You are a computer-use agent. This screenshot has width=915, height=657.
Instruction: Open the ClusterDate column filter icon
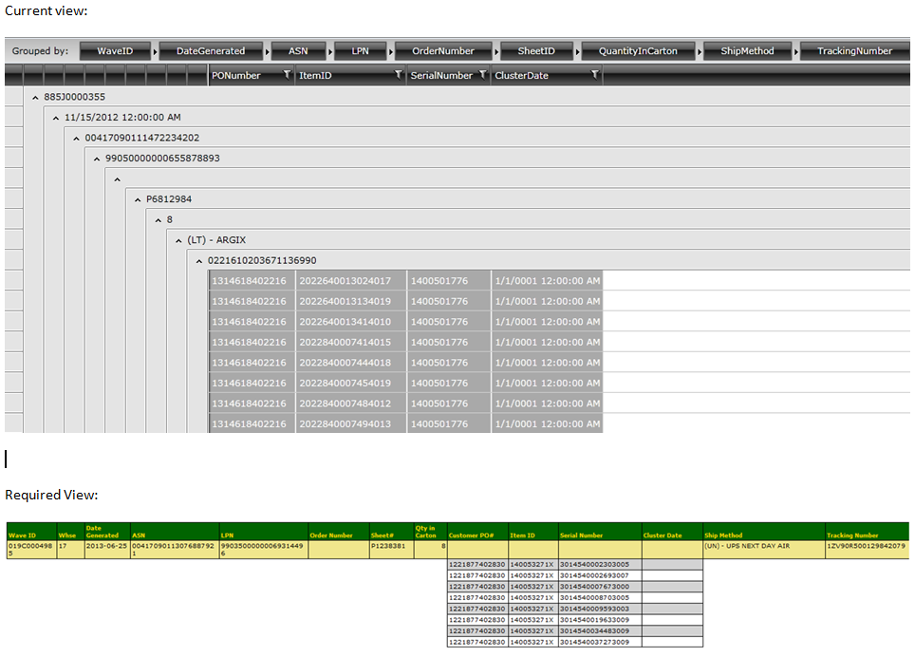[594, 75]
